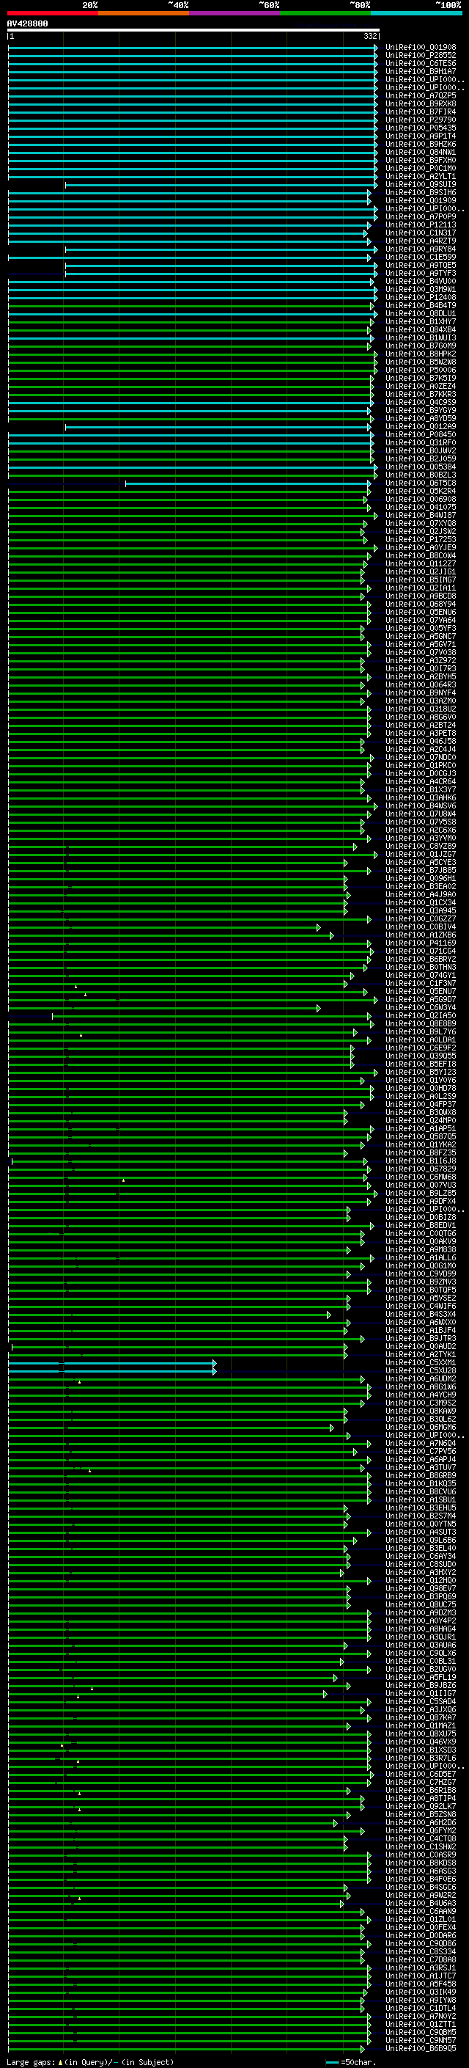Screen dimensions: 469x2068
Task: Select the UniRef100_P41169 label
Action: 421,943
